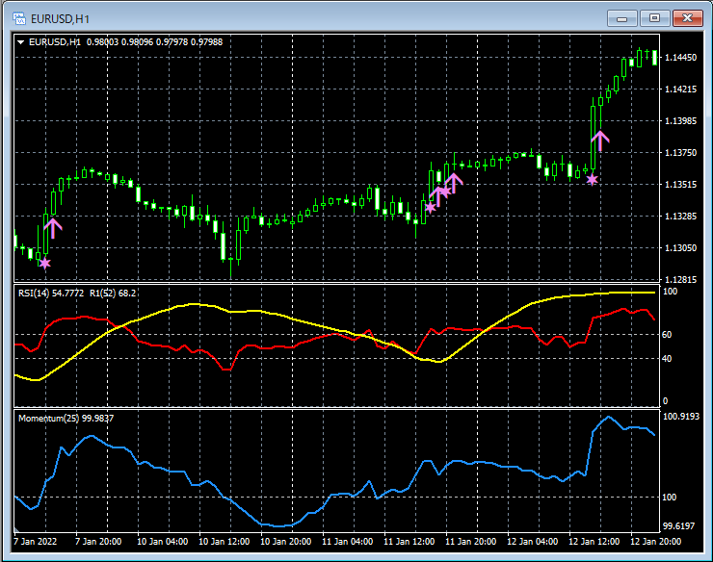Click the EURUSD,H1 title bar text
The width and height of the screenshot is (713, 562).
[x=60, y=17]
